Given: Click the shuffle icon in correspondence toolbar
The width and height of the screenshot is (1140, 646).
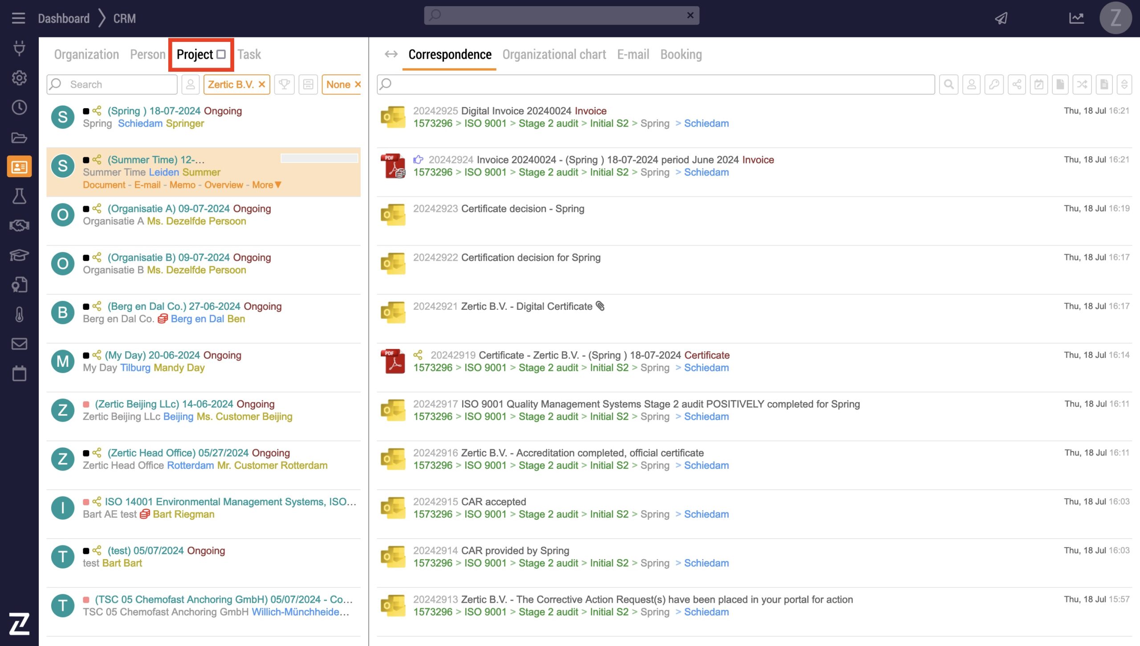Looking at the screenshot, I should point(1082,85).
